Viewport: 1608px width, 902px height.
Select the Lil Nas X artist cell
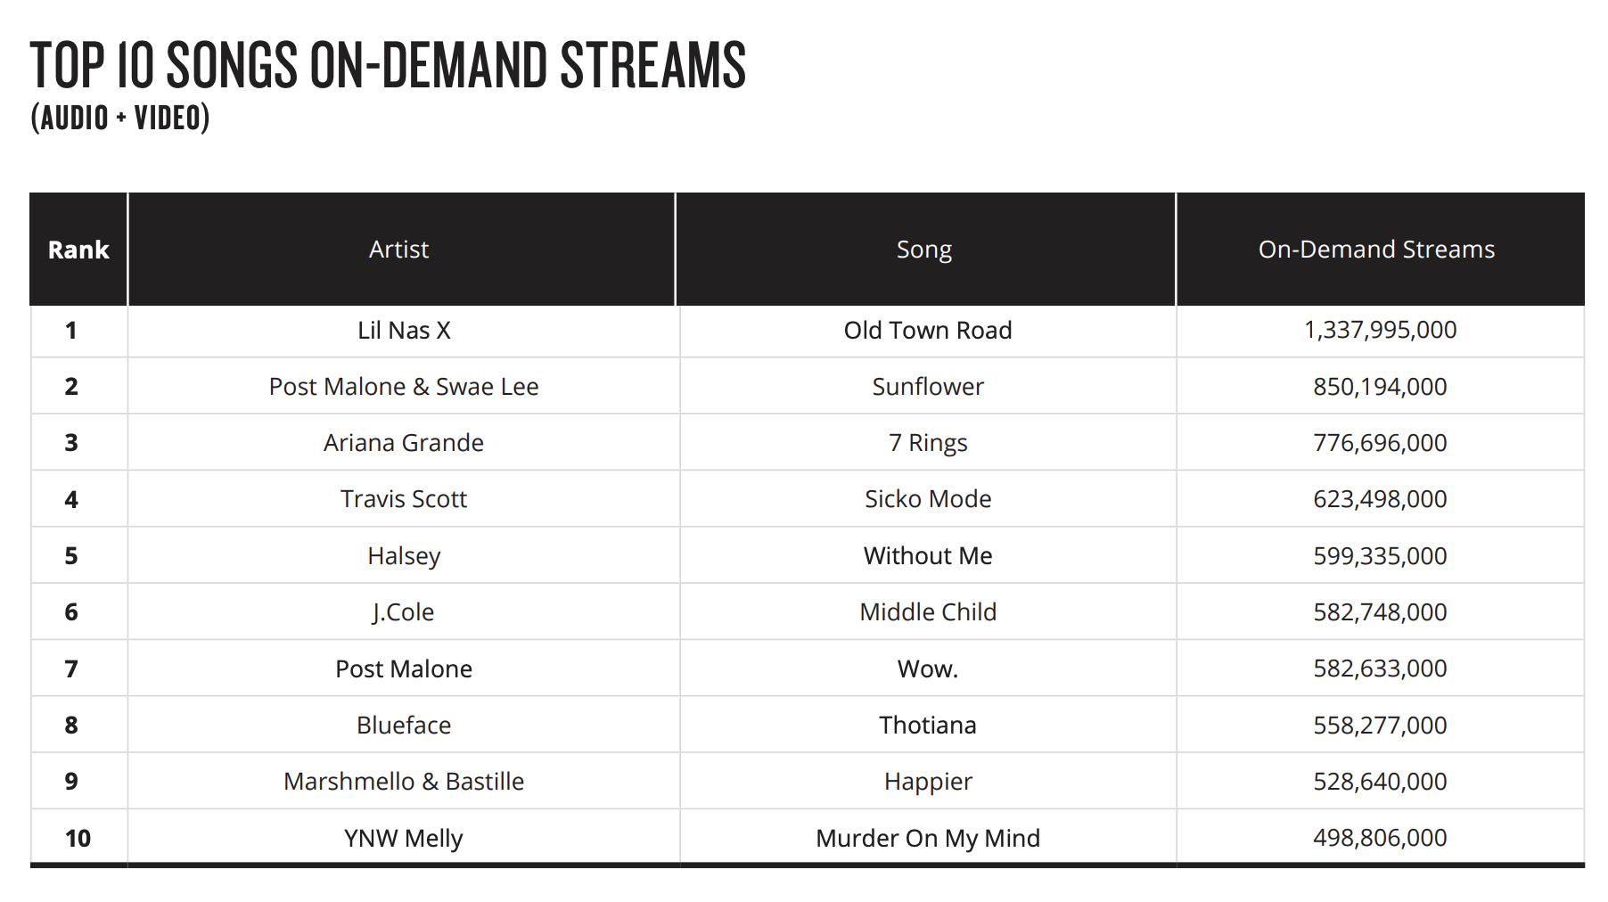pos(404,331)
